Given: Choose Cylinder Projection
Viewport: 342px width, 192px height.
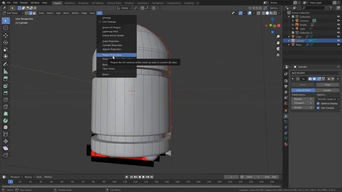Looking at the screenshot, I should (116, 45).
